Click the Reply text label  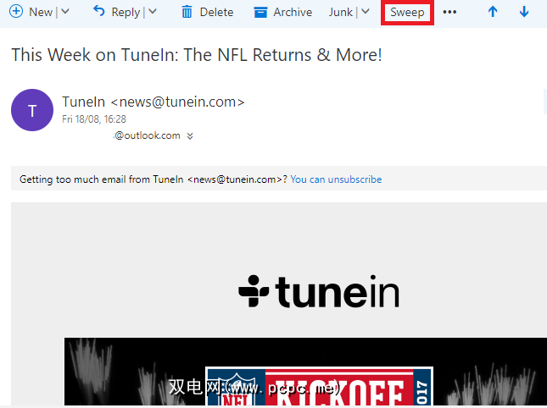coord(126,13)
